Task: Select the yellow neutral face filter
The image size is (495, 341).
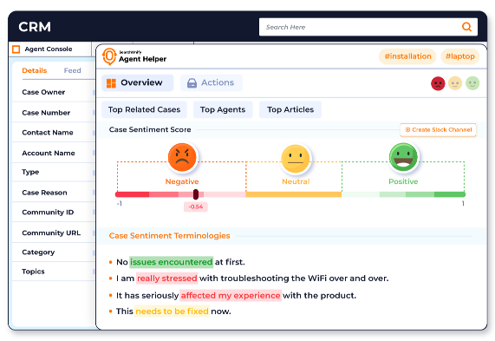Action: [x=455, y=83]
